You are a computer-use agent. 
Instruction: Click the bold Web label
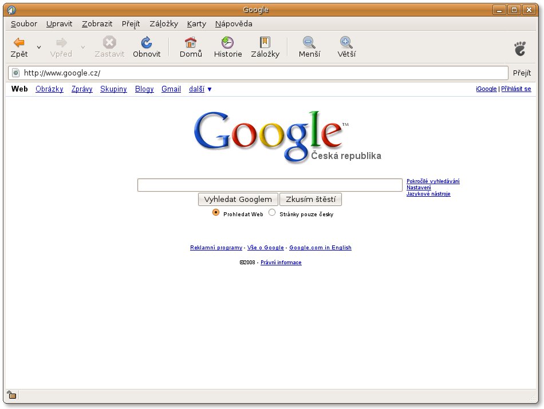point(19,89)
